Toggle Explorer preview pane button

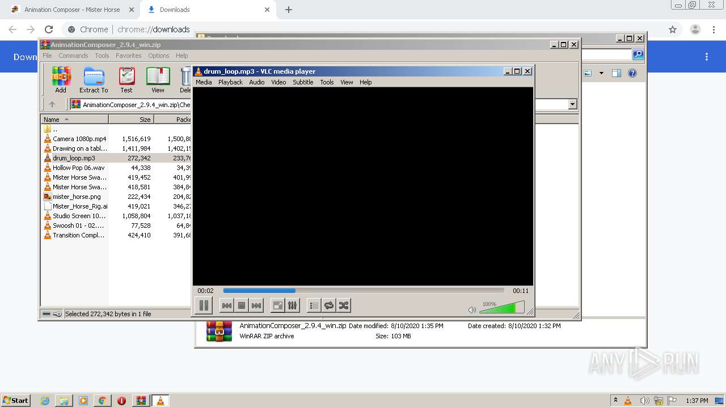(x=617, y=73)
